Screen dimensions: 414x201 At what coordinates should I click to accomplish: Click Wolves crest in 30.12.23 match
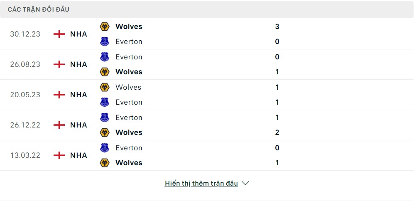[105, 27]
